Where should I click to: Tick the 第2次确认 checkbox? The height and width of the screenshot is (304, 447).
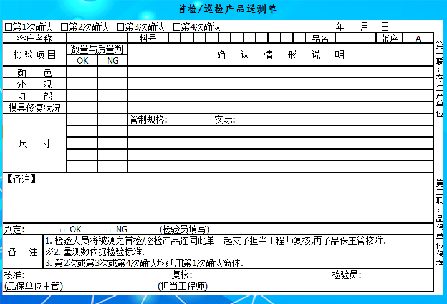click(64, 27)
